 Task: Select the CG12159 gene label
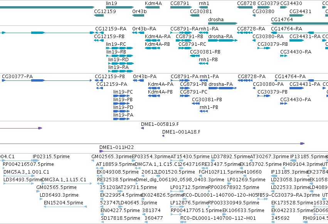tap(105, 11)
